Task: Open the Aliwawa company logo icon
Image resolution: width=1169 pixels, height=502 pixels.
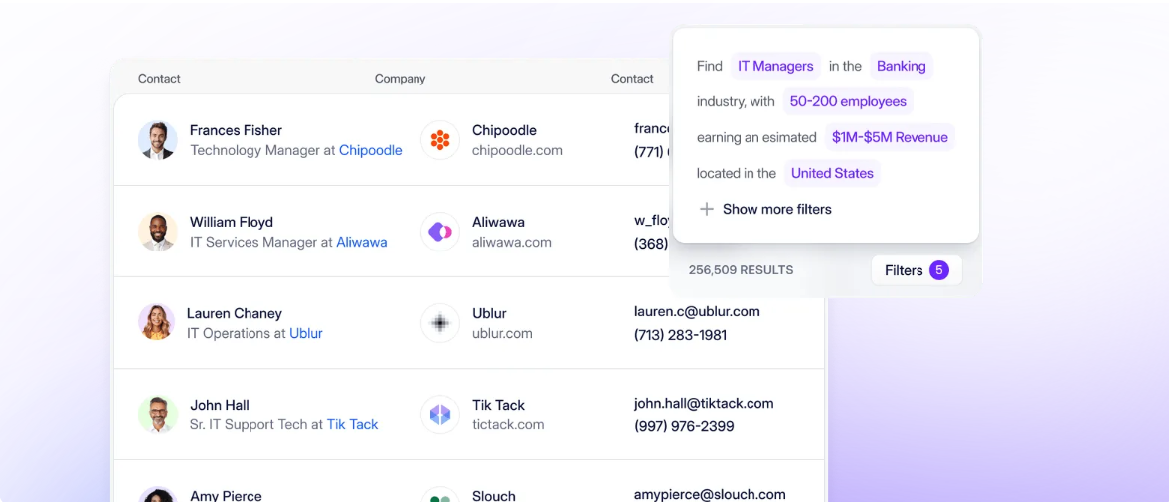Action: (439, 232)
